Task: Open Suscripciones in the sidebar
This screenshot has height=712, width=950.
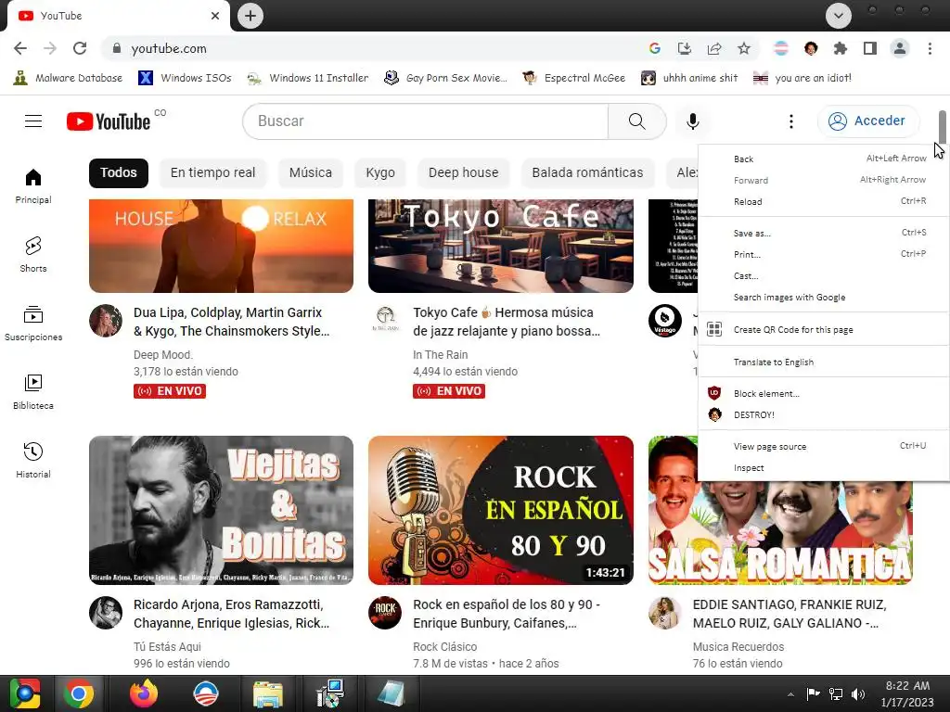Action: [x=33, y=324]
